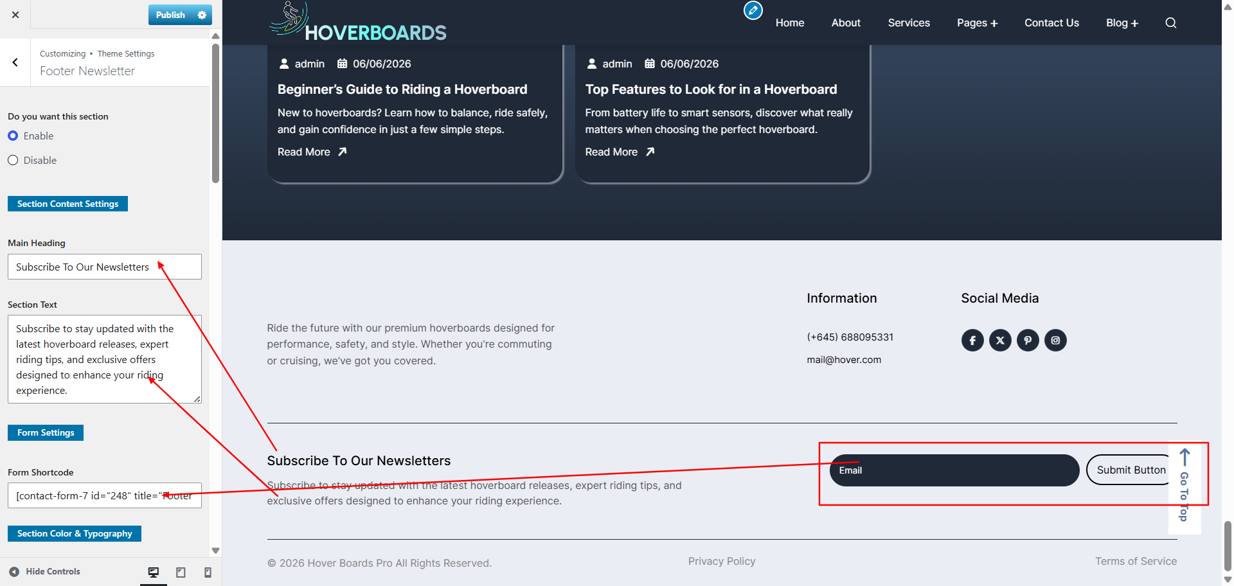Screen dimensions: 1234x586
Task: Open the Home menu item
Action: point(790,22)
